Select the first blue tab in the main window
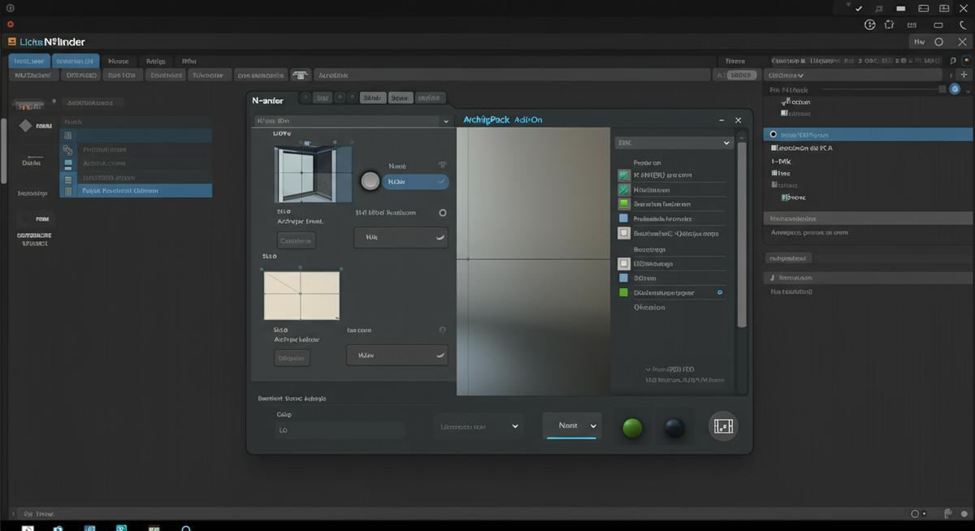975x531 pixels. pyautogui.click(x=29, y=61)
